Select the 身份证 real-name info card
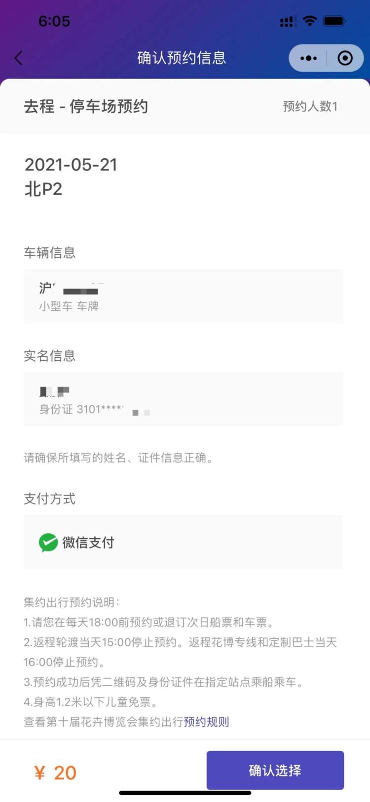Screen dimensions: 370x802 183,399
